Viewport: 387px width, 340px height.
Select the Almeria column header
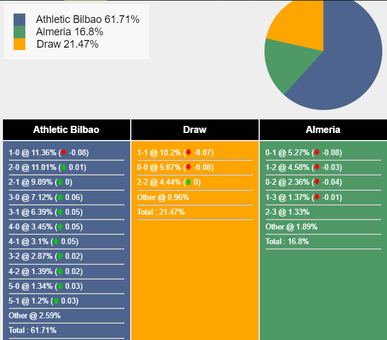coord(323,130)
